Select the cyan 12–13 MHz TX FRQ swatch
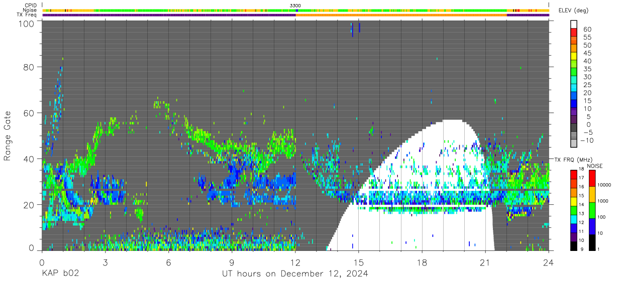Viewport: 617px width, 284px height. 574,219
